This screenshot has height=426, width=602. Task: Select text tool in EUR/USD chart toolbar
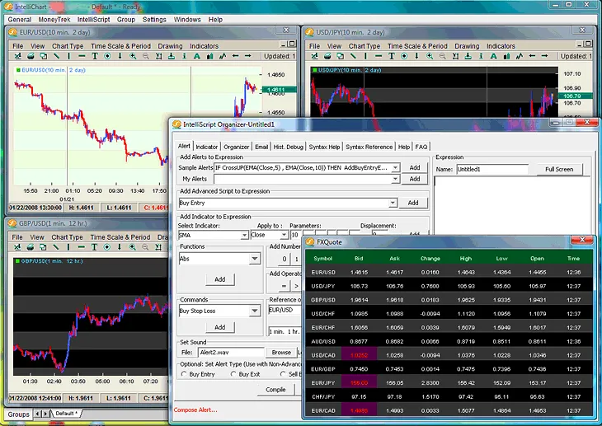tap(95, 57)
